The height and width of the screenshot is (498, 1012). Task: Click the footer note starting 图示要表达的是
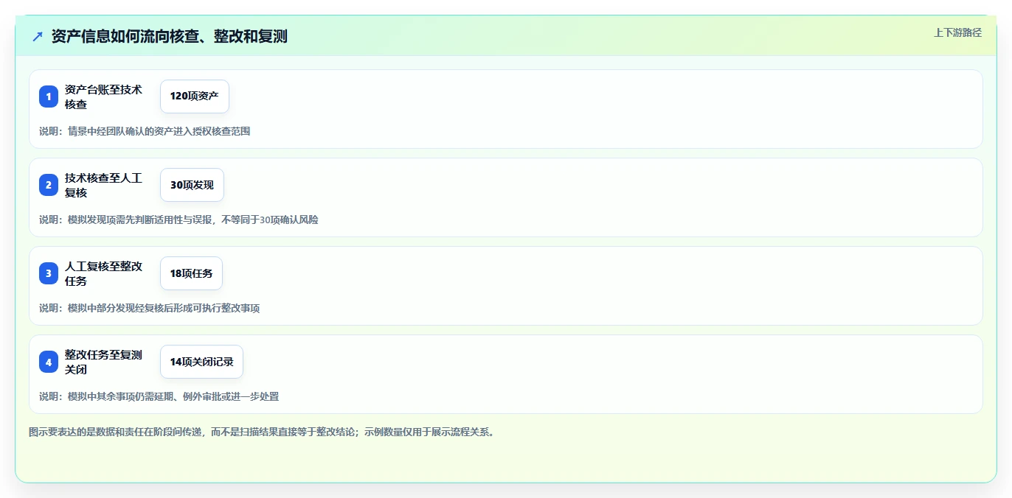(263, 432)
